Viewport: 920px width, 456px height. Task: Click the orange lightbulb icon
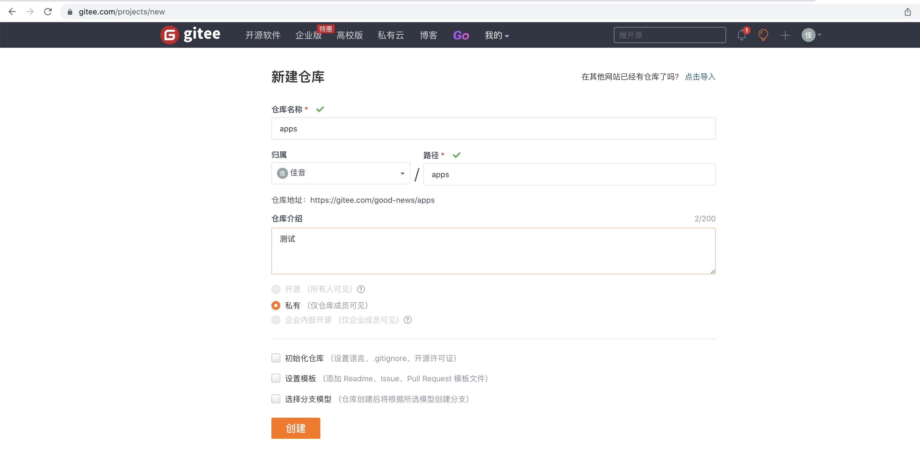click(763, 35)
